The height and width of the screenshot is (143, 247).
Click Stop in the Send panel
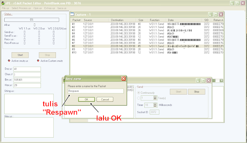coord(196,91)
